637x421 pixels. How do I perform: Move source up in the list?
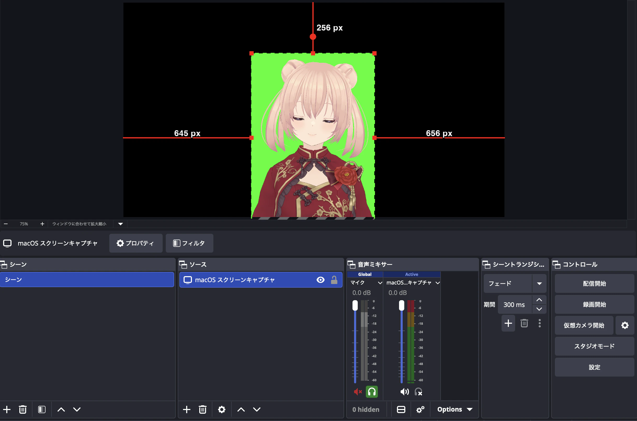coord(241,409)
